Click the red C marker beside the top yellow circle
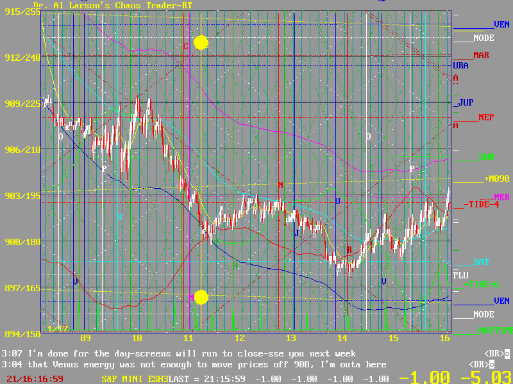Image resolution: width=513 pixels, height=384 pixels. (186, 46)
